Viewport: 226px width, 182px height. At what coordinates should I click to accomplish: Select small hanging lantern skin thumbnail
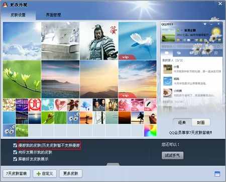pyautogui.click(x=112, y=105)
